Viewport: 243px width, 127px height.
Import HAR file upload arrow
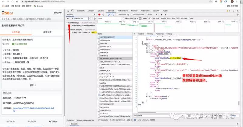161,15
